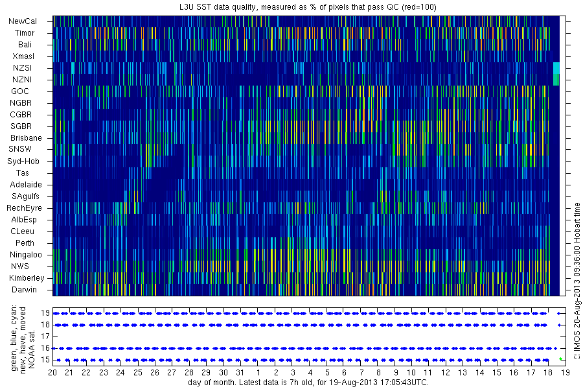Click day 10 on the day-of-month axis

click(411, 373)
